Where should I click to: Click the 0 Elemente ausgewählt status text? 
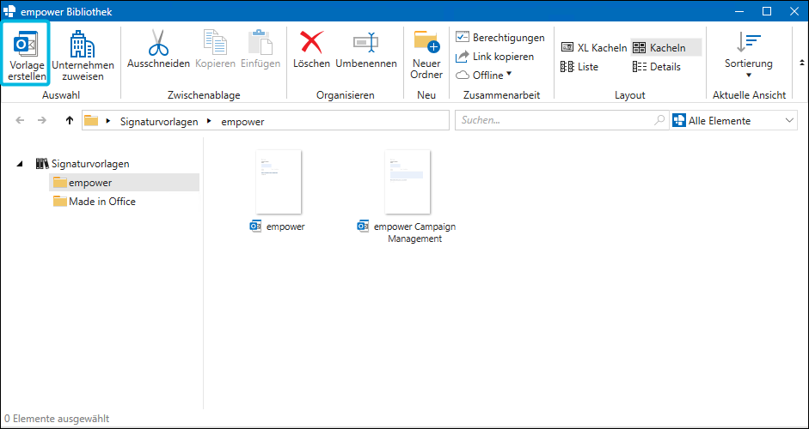[x=57, y=419]
